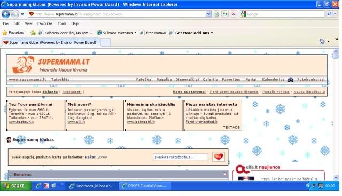Screen dimensions: 342x196
Task: Collapse the Bendras category section
Action: pos(224,174)
